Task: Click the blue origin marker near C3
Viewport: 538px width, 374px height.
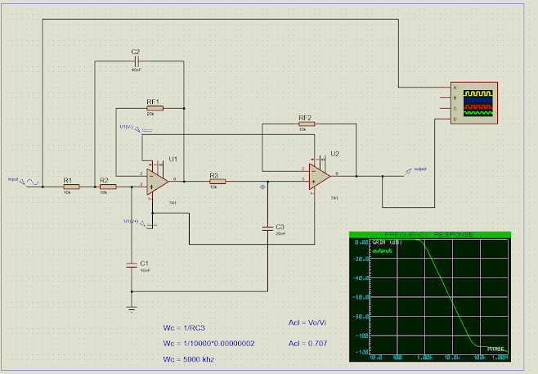Action: tap(262, 187)
